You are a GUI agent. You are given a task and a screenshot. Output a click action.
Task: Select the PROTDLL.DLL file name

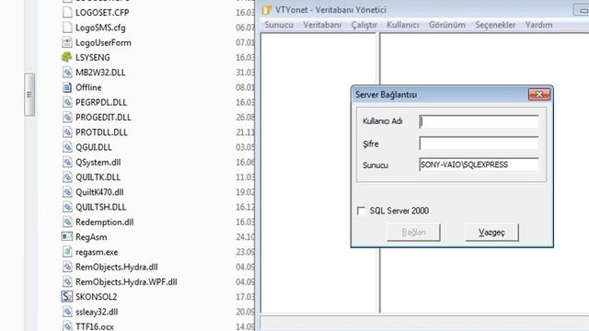(x=101, y=132)
